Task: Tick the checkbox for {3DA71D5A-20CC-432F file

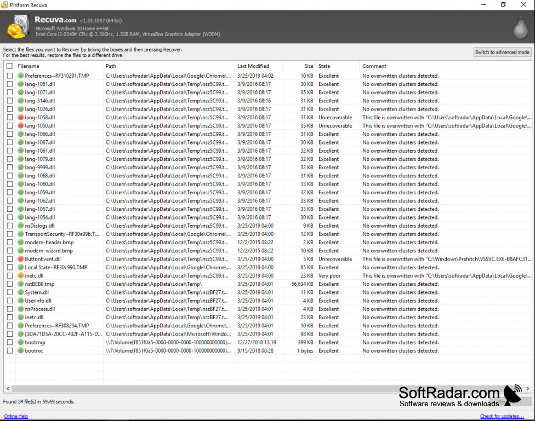Action: [x=9, y=334]
